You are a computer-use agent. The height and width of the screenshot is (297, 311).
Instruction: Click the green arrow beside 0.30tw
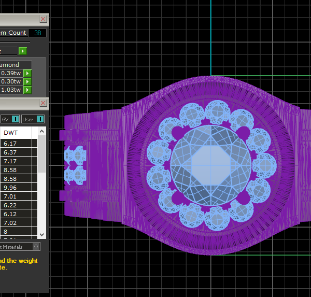click(x=27, y=81)
